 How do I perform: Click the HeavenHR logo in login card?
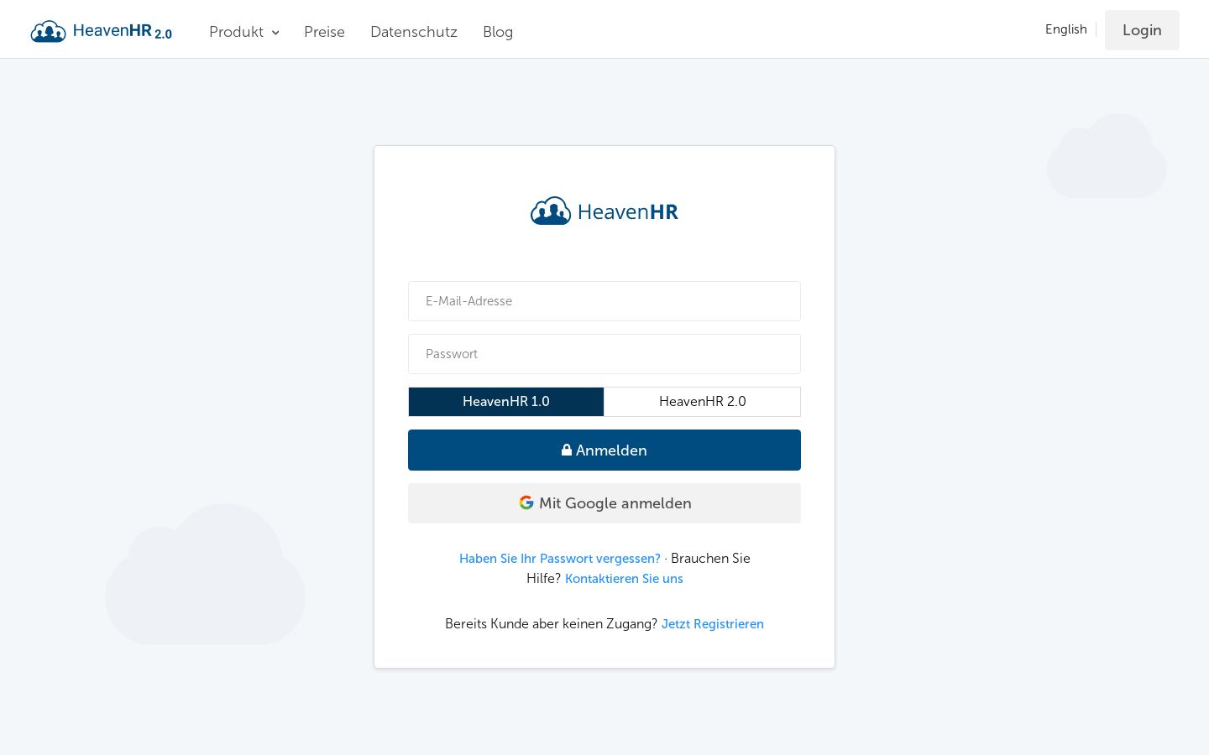[x=604, y=211]
